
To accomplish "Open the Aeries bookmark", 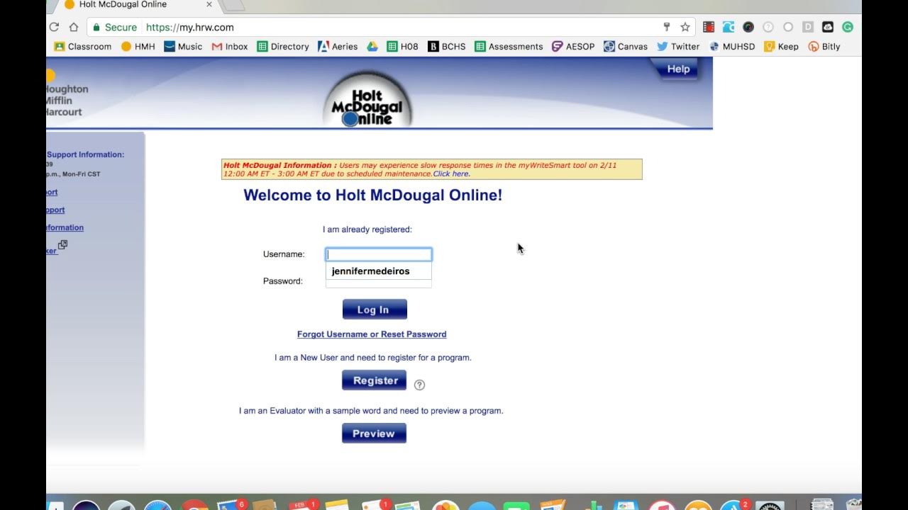I will pos(338,46).
